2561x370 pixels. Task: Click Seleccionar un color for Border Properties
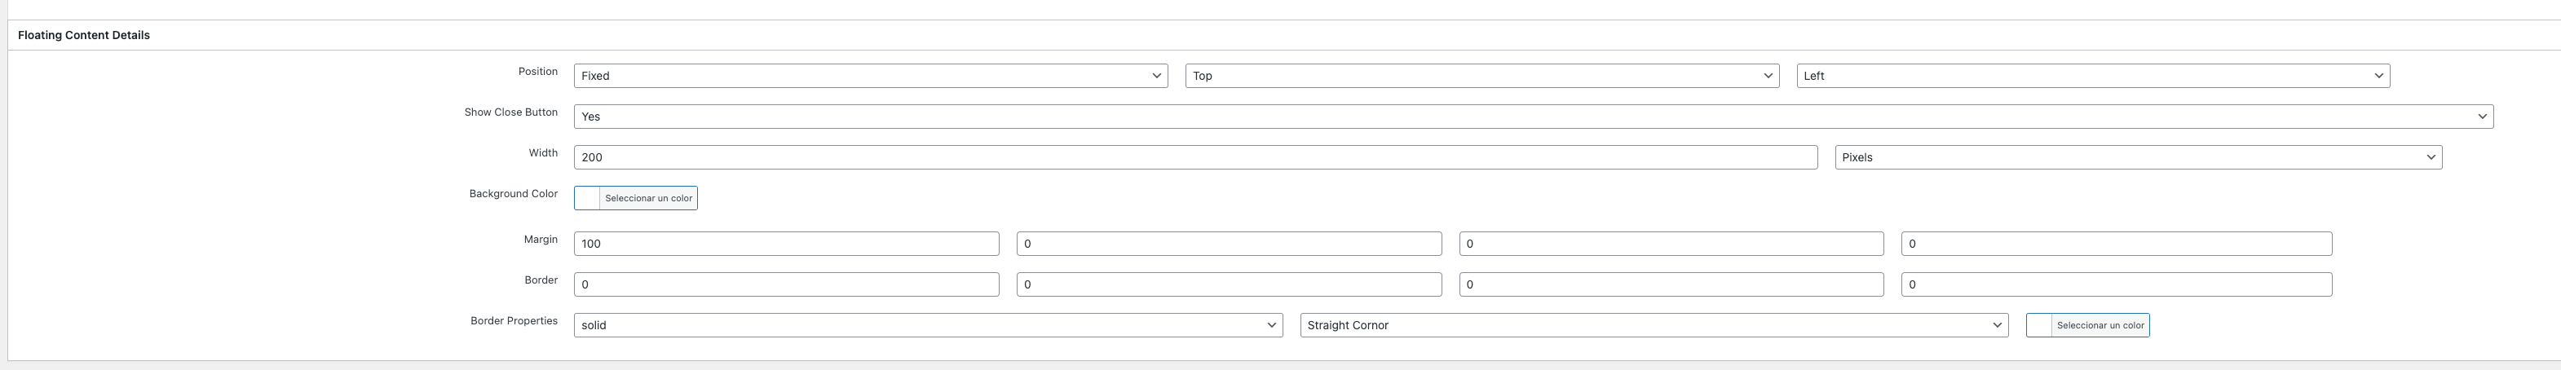pyautogui.click(x=2100, y=325)
